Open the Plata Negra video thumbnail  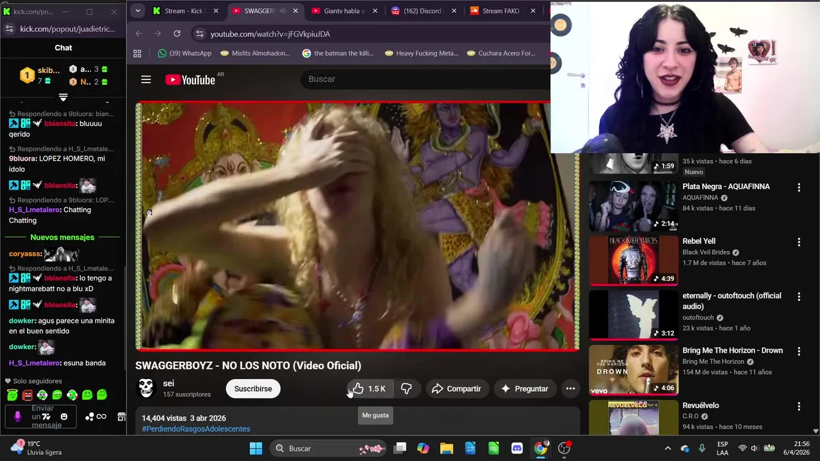tap(633, 206)
